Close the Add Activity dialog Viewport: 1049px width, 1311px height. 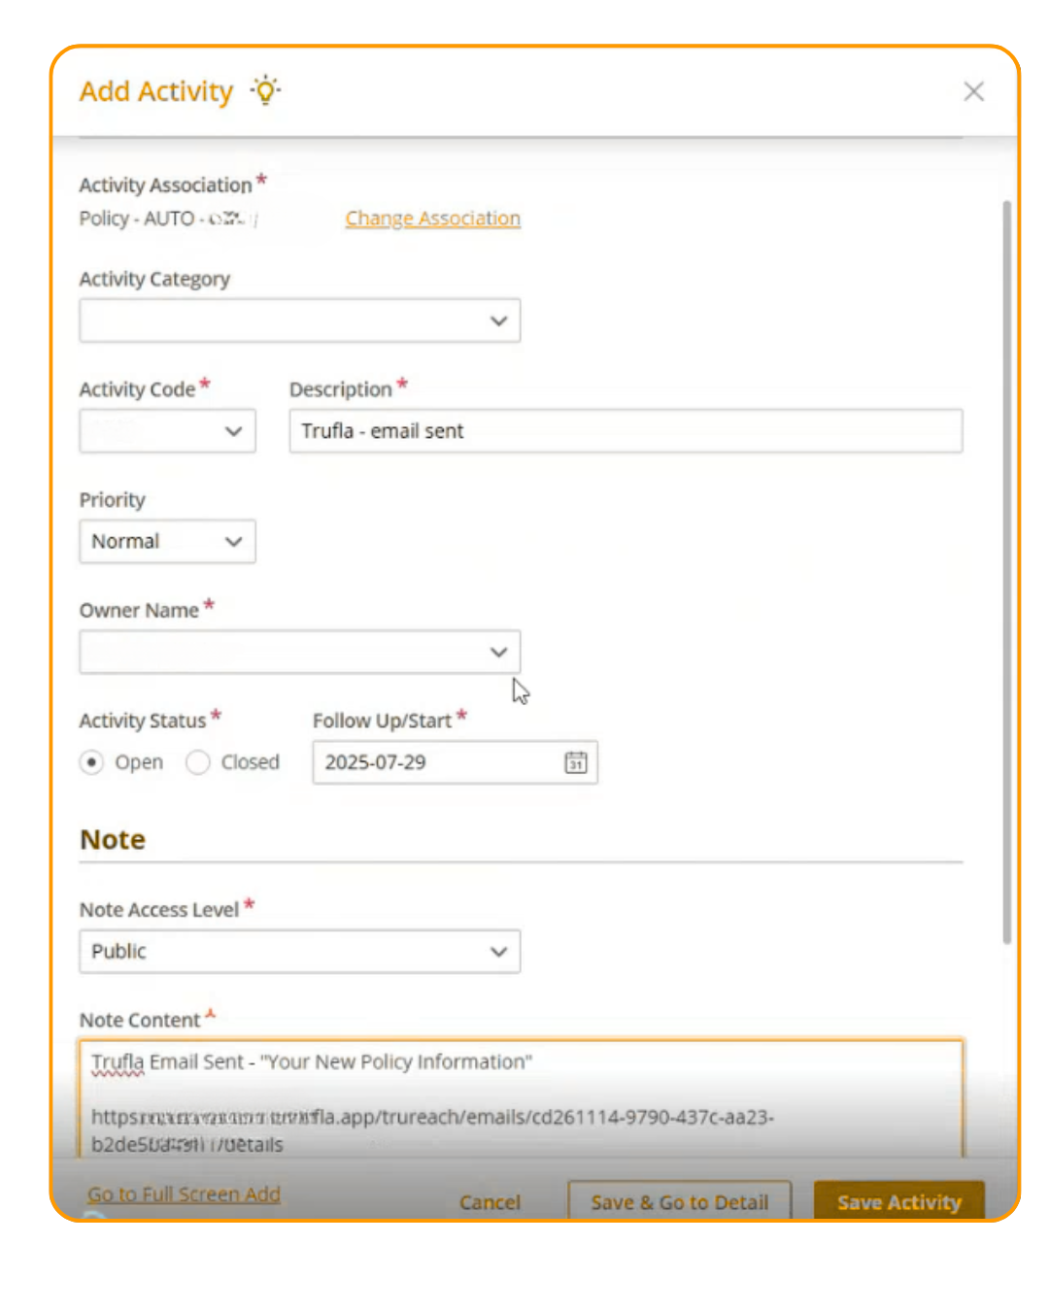click(973, 91)
